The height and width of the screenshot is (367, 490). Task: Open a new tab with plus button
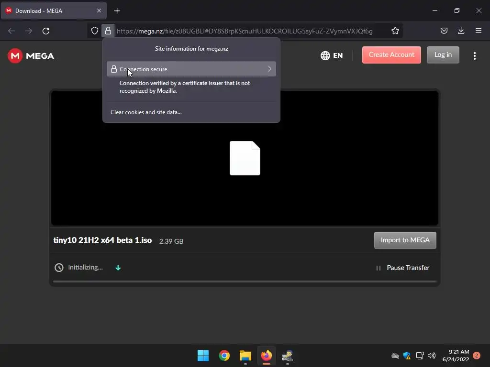[117, 11]
